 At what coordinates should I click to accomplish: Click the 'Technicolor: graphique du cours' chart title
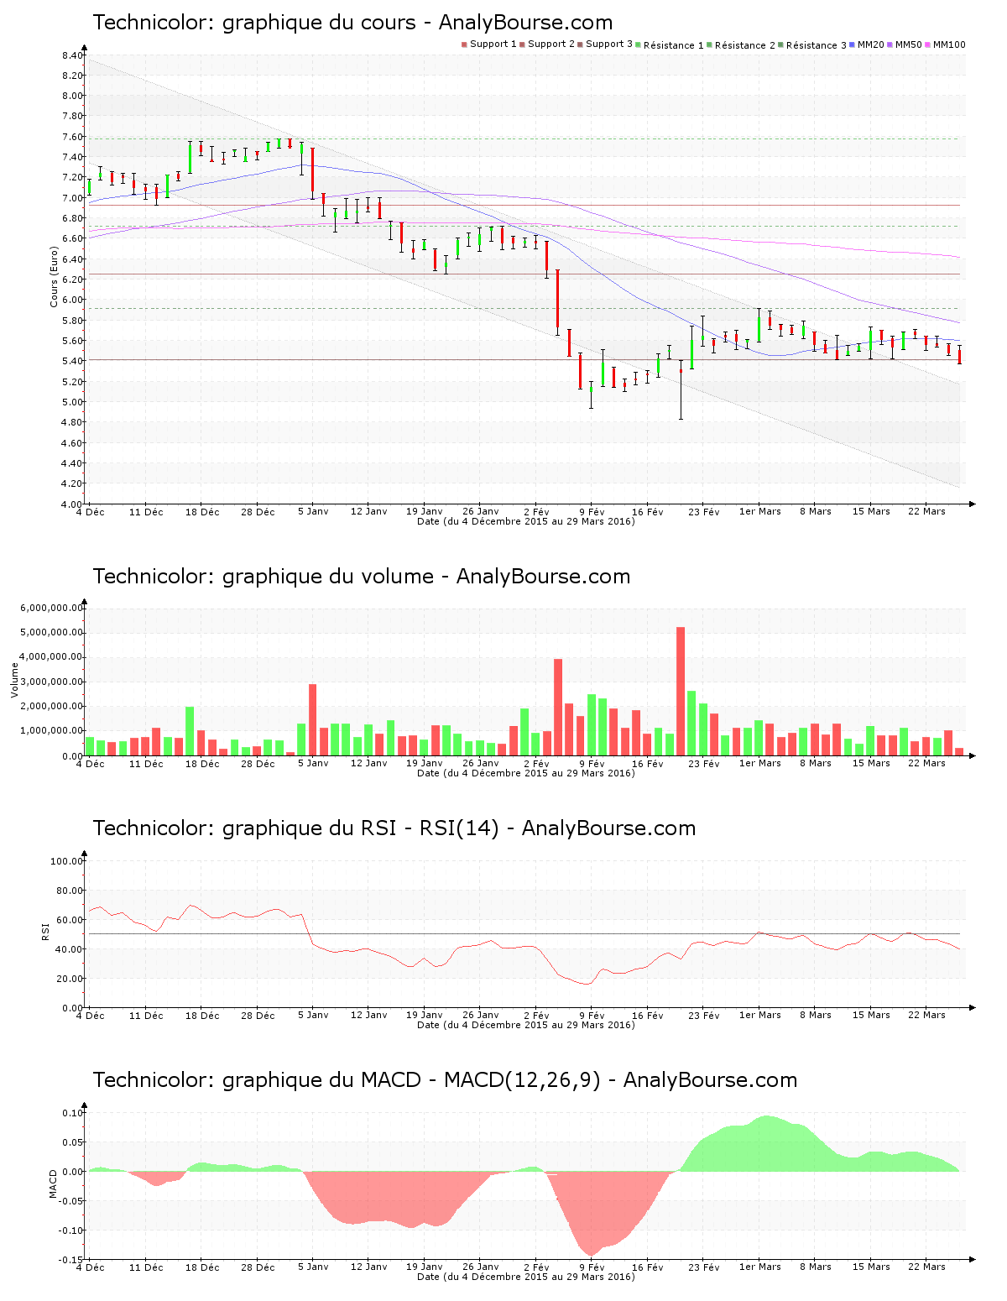[352, 23]
